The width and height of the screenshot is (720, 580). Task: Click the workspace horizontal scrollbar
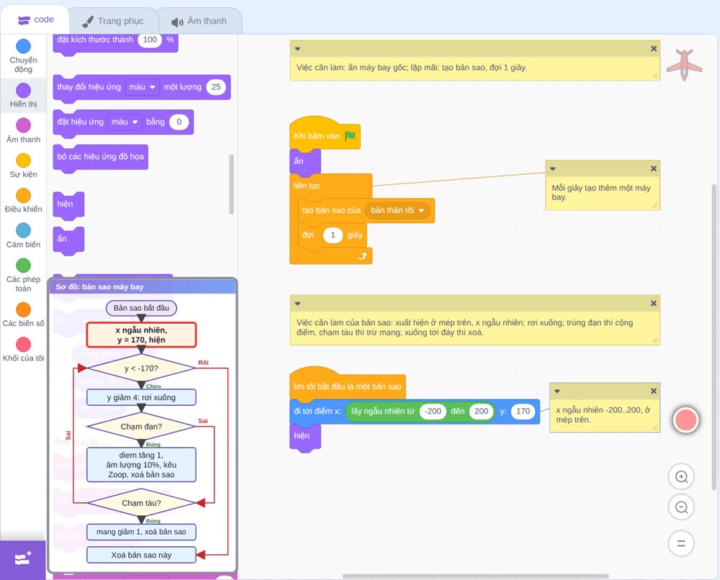tap(476, 576)
